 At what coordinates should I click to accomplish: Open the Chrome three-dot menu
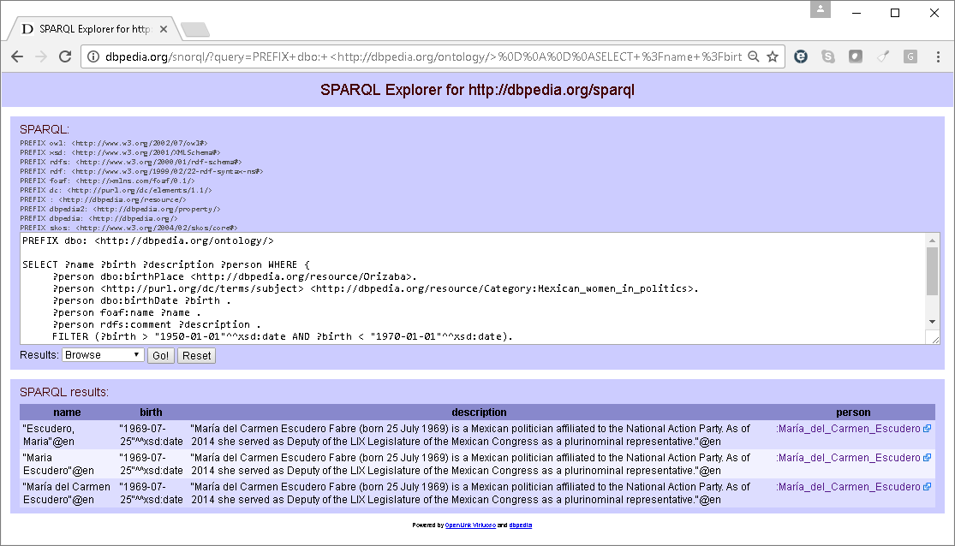click(x=938, y=56)
